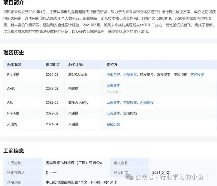Select 宝顶创投 investor text

[x=180, y=75]
